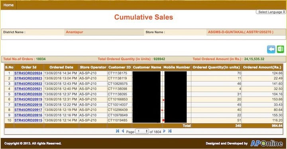
Task: Click ordered amount 155.30
Action: coord(277,115)
